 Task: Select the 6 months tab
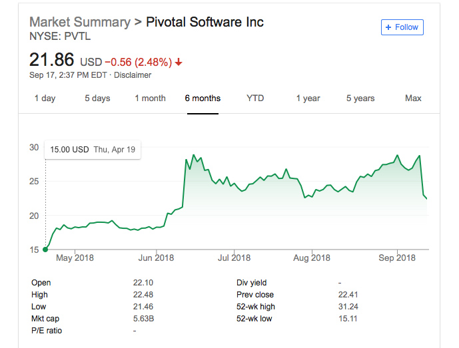coord(203,98)
